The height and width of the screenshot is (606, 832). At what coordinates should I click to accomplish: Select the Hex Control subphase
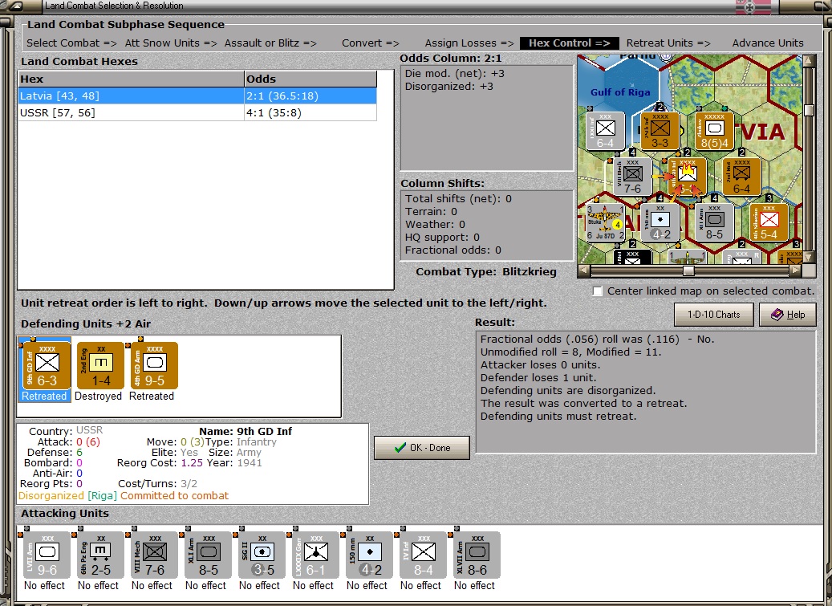569,43
